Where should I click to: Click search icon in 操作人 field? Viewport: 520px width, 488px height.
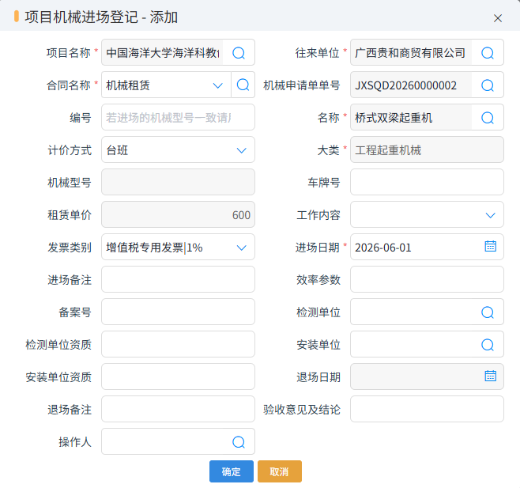pyautogui.click(x=239, y=442)
